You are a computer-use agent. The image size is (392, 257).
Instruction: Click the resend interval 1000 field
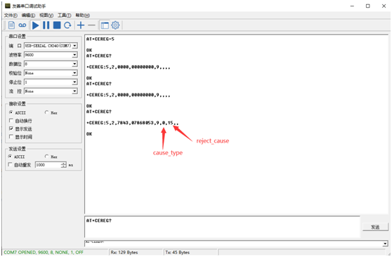(x=48, y=165)
